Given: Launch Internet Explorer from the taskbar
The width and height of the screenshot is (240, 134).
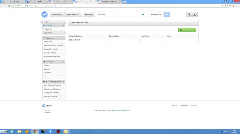Looking at the screenshot, I should (x=12, y=132).
